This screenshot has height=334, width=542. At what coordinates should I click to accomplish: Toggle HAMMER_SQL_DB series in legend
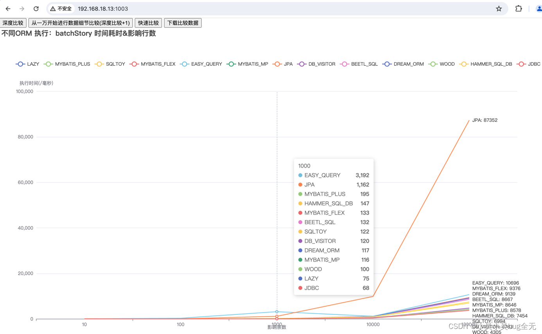[485, 64]
